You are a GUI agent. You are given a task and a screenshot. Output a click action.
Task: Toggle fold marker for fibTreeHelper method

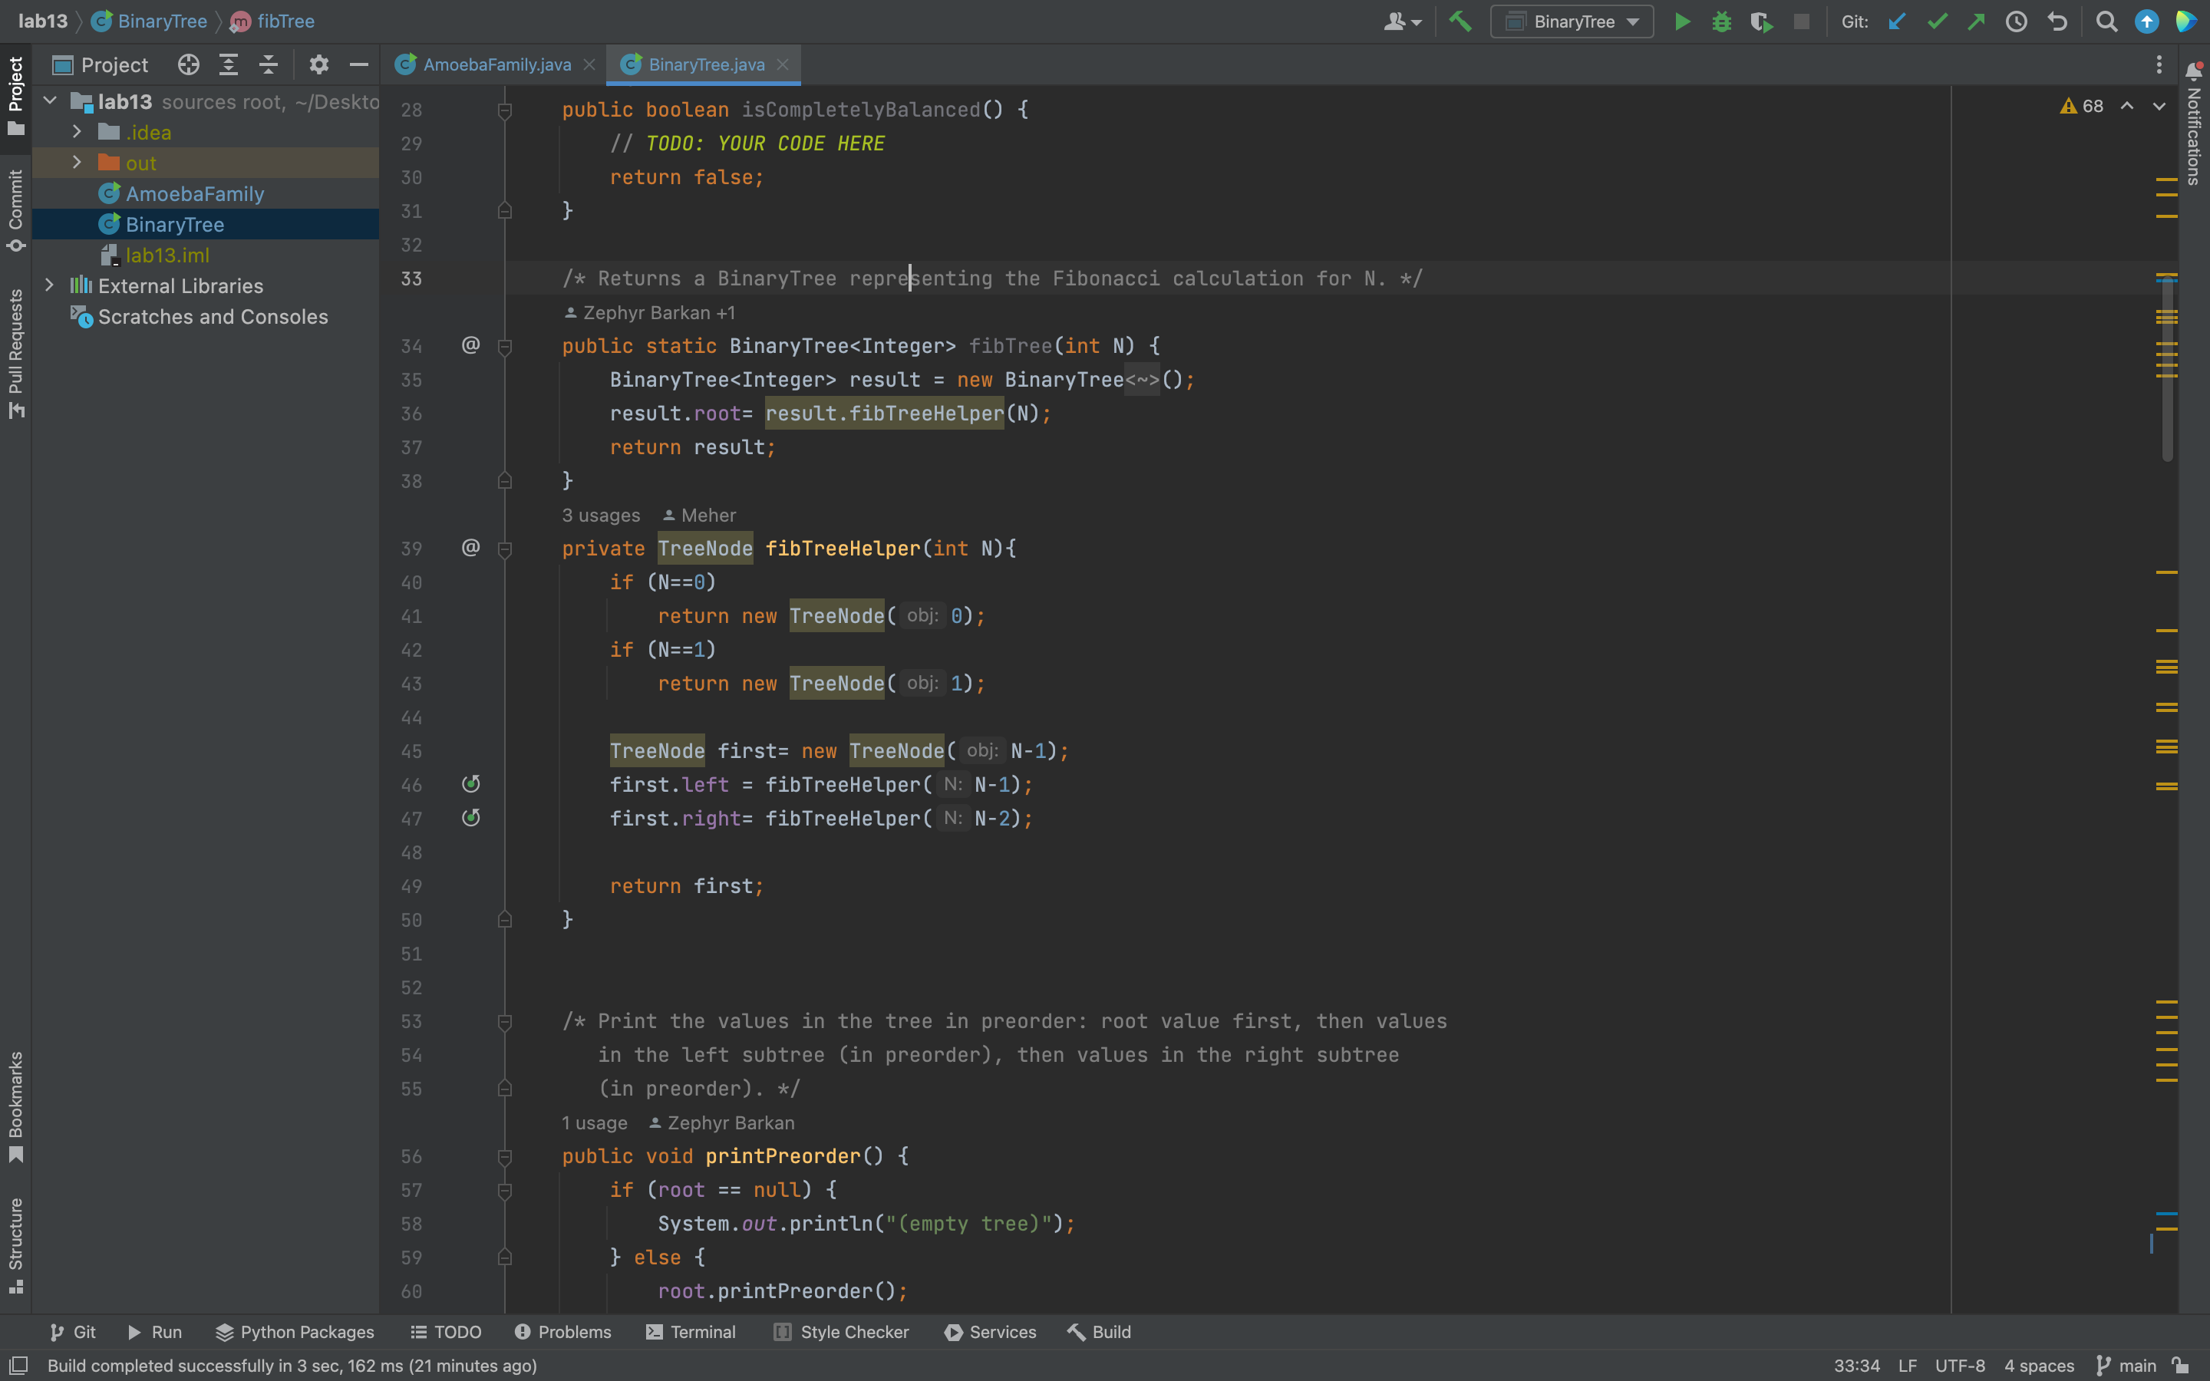click(505, 549)
